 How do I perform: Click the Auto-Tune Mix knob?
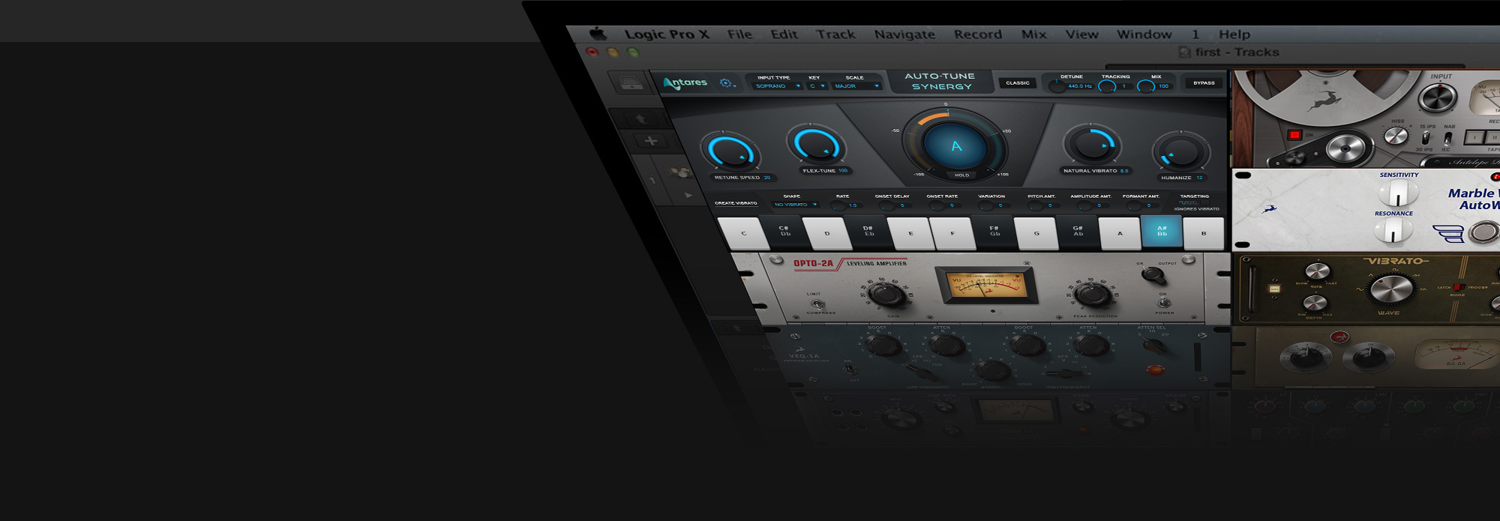click(1146, 86)
